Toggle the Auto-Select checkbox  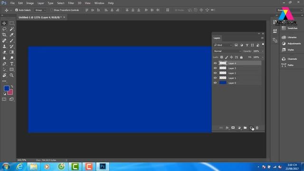[17, 10]
